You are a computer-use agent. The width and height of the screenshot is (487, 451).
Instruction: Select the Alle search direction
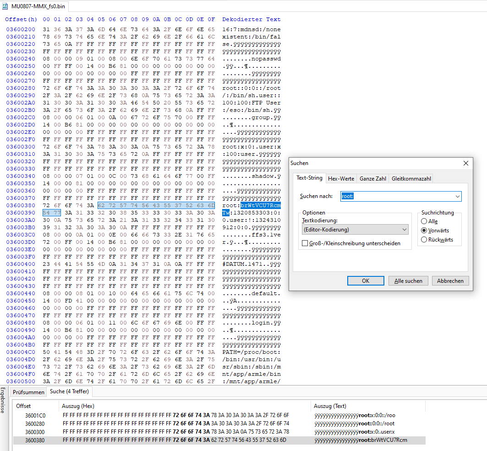424,221
